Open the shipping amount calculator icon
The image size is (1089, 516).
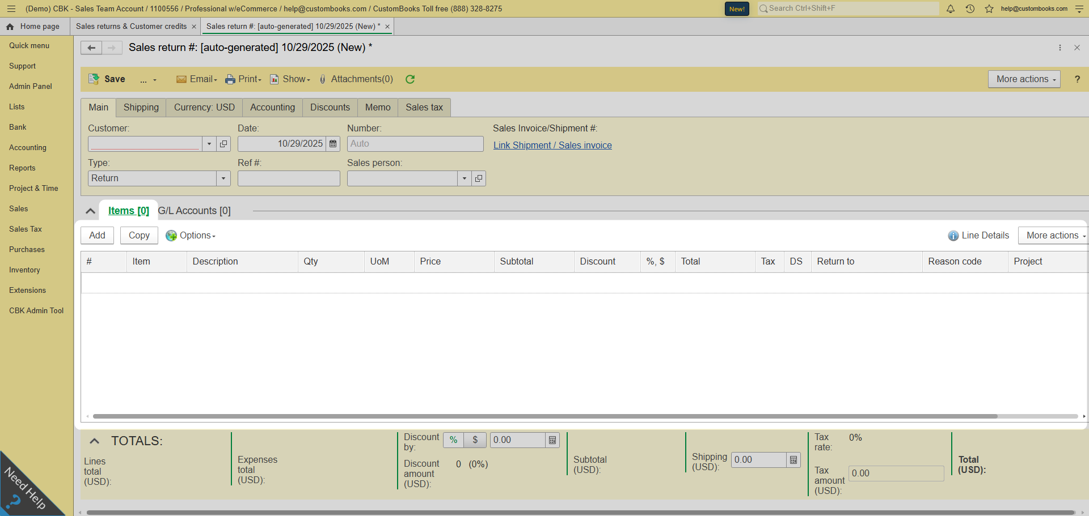click(793, 460)
